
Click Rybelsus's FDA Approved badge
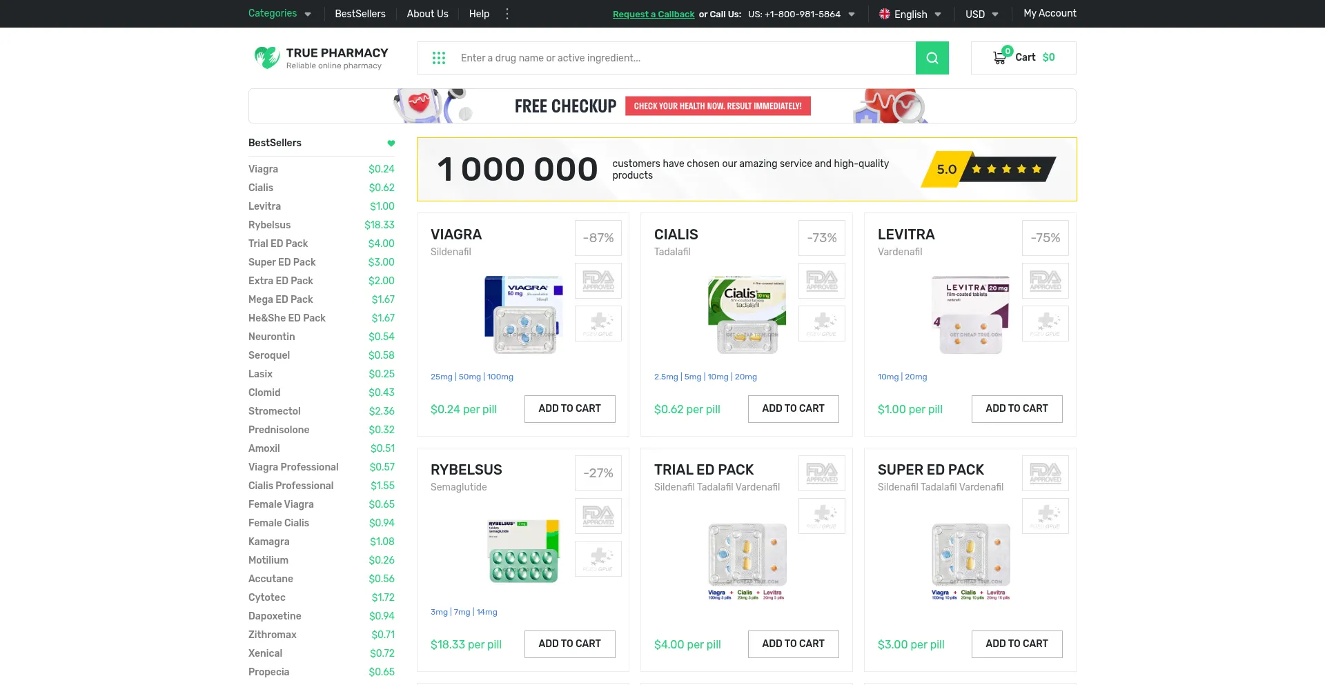point(598,516)
